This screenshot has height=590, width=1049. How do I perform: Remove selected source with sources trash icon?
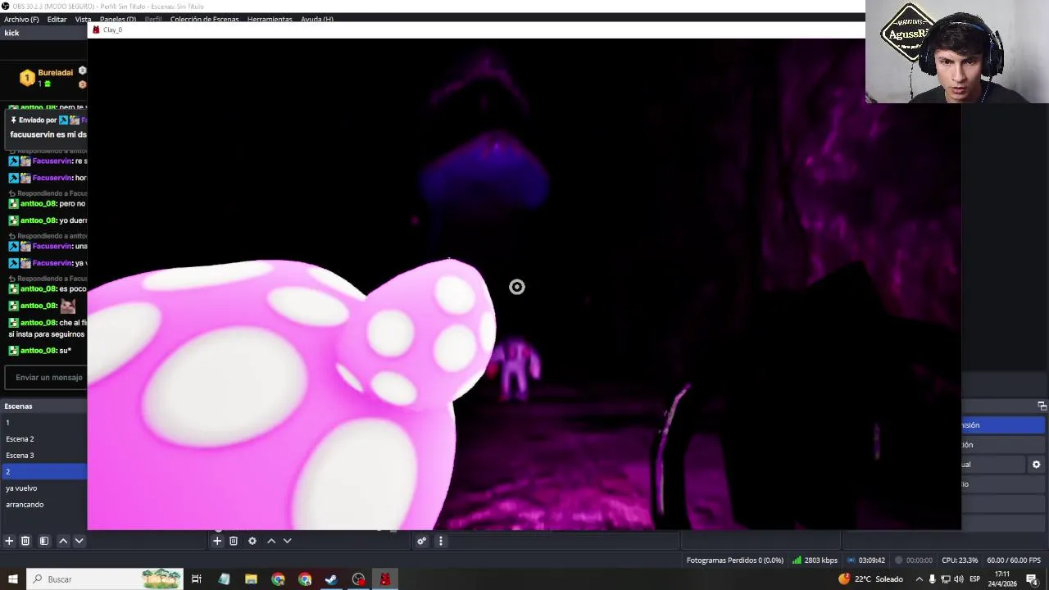coord(234,541)
